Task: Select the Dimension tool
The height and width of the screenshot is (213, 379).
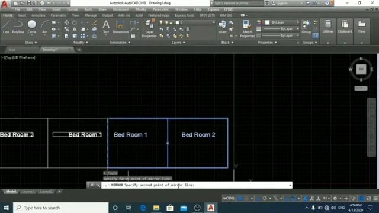Action: 120,27
